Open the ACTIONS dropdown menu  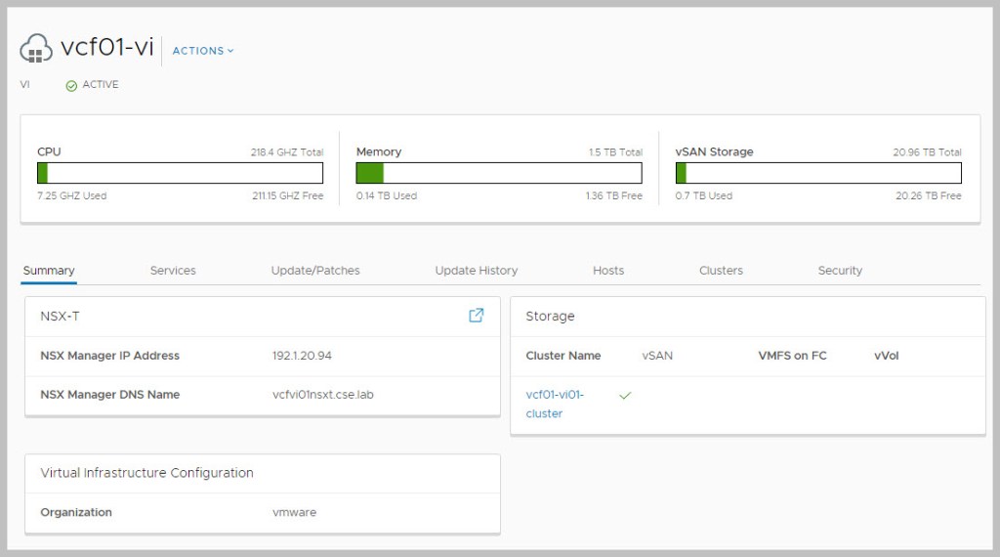tap(203, 51)
